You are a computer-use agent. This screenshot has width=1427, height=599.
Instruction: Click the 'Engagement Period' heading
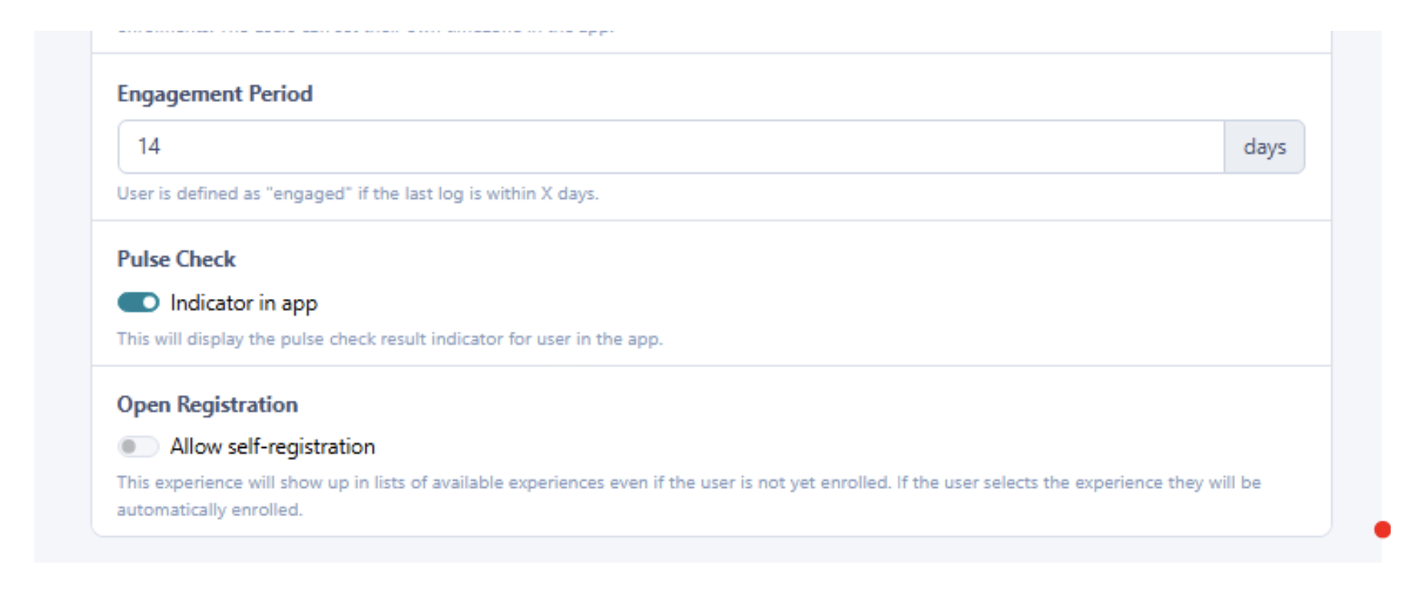(x=215, y=94)
